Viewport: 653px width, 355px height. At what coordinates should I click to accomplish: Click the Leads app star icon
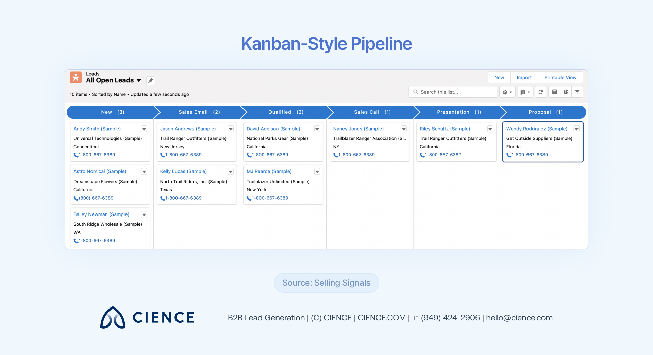point(76,77)
